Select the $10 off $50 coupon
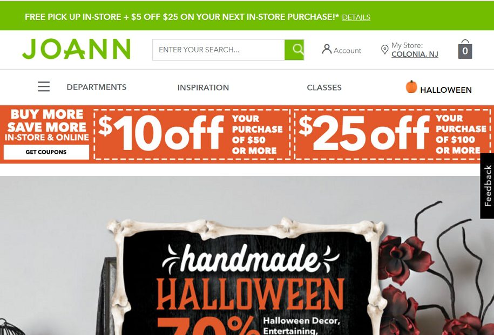This screenshot has width=494, height=335. (192, 134)
